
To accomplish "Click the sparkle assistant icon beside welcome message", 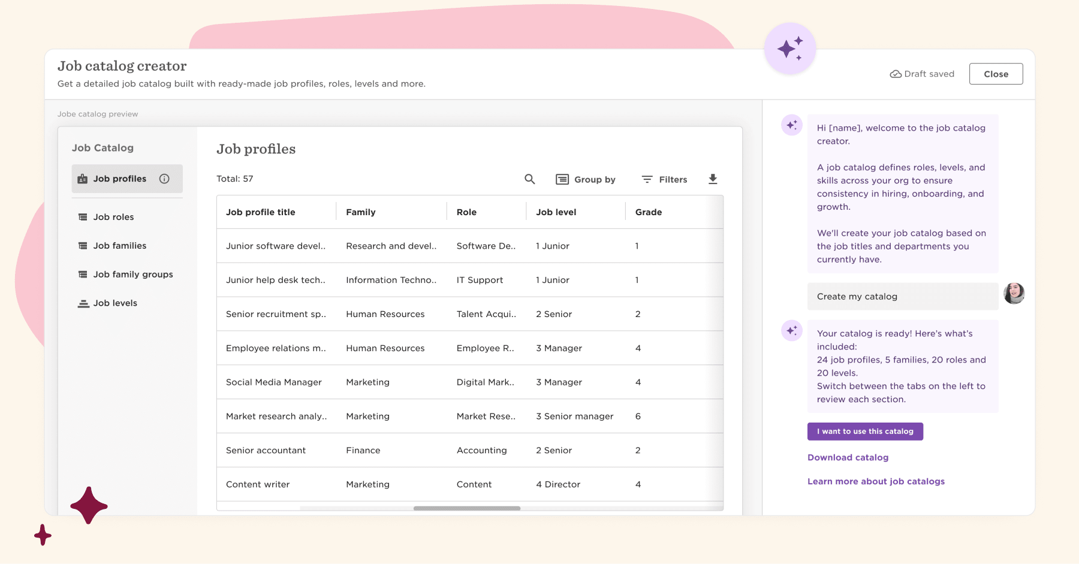I will pyautogui.click(x=792, y=125).
